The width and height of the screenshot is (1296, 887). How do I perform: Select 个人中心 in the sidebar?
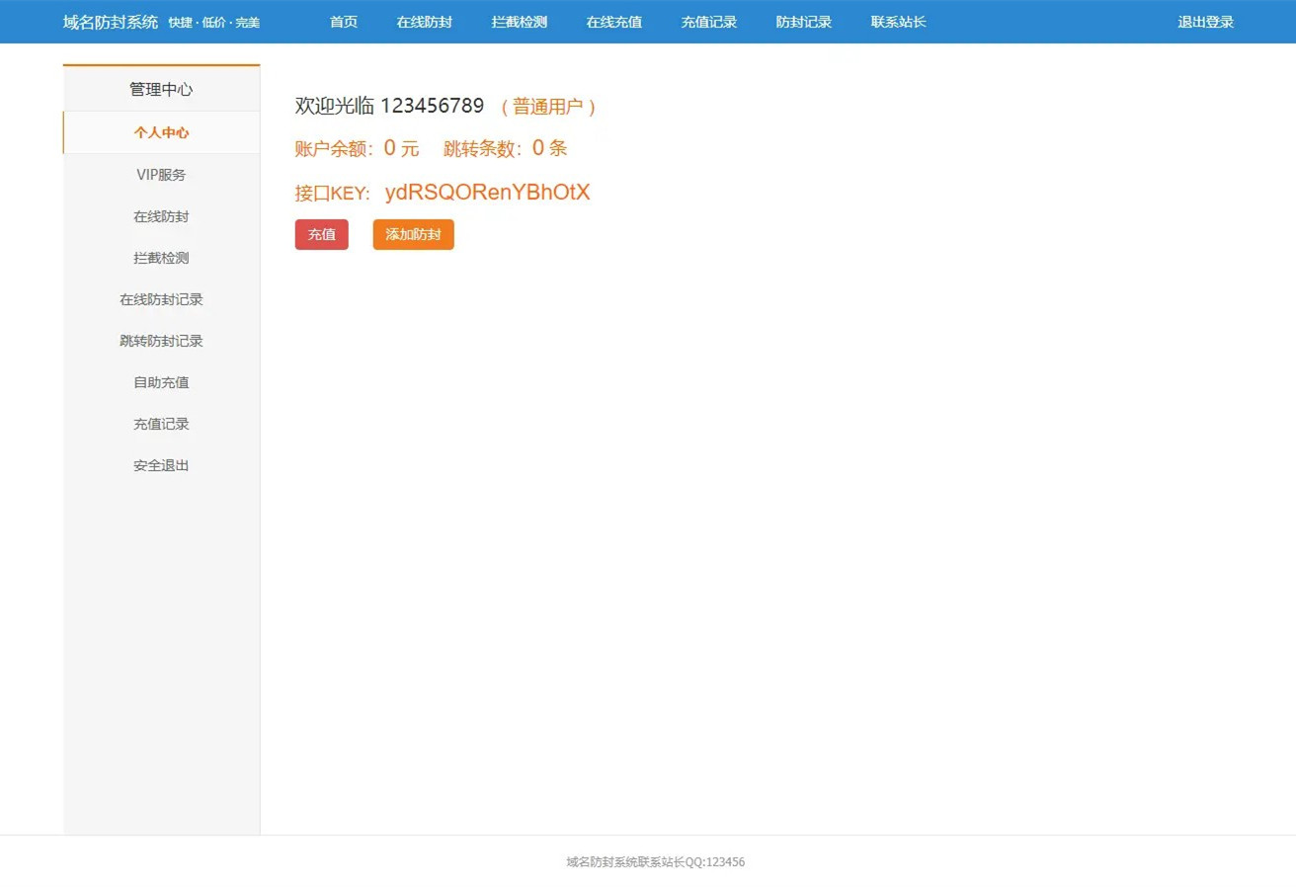[161, 132]
